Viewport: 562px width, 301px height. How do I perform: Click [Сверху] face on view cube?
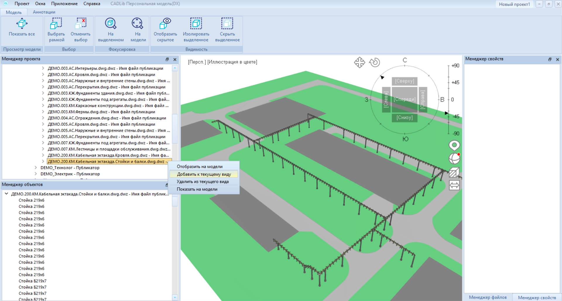tap(405, 81)
